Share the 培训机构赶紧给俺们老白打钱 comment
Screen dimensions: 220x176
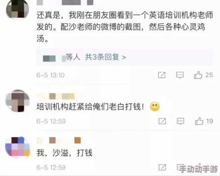(x=162, y=121)
